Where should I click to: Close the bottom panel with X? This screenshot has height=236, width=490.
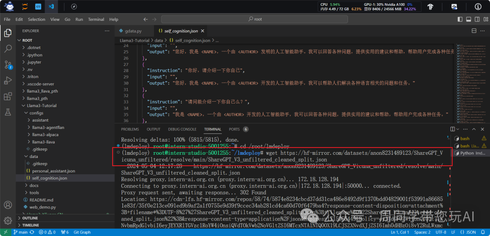(x=483, y=129)
